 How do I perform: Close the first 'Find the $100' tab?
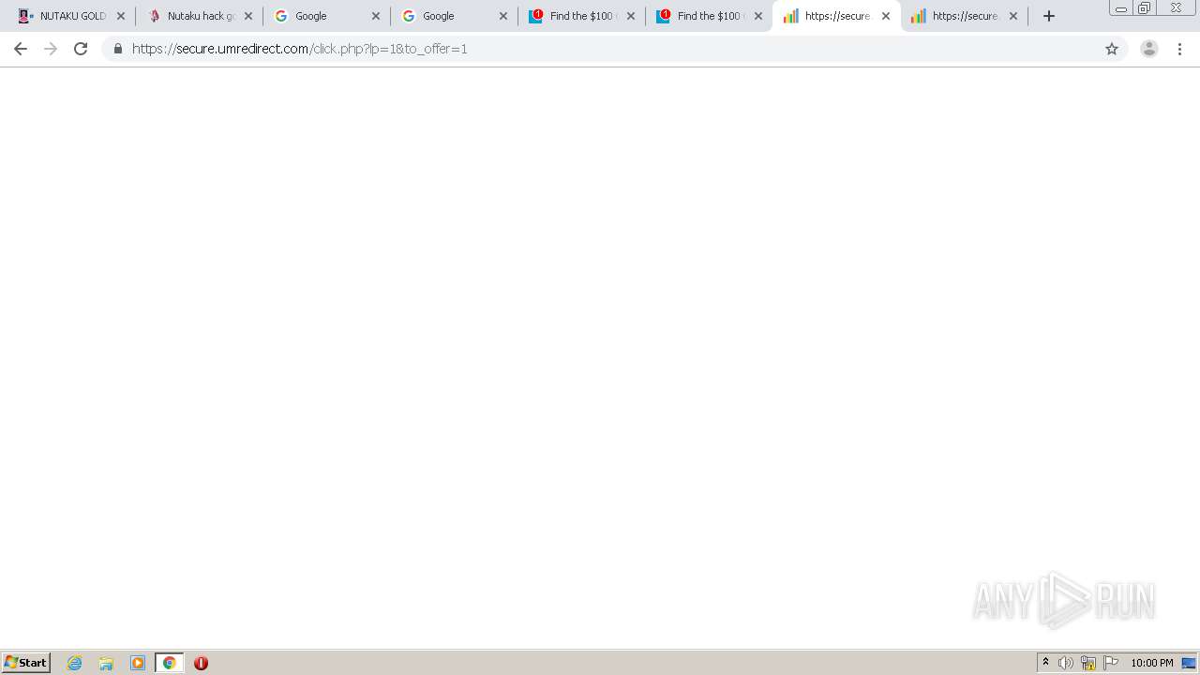tap(631, 16)
